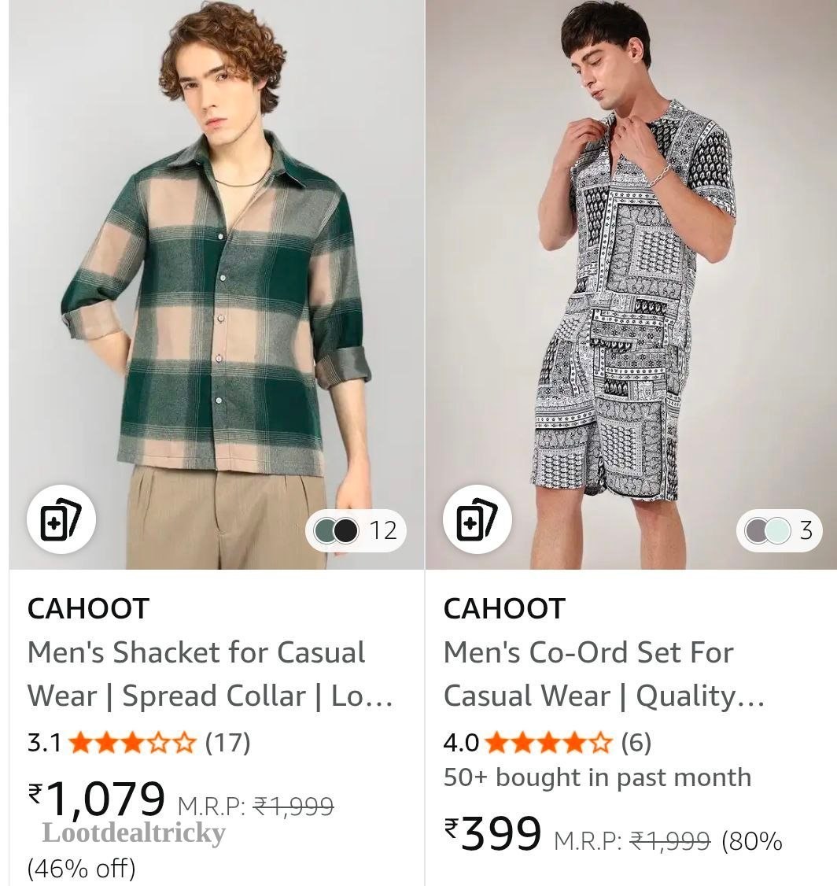Tap the struck-through ₹1,999 M.R.P. of shacket

(x=293, y=806)
